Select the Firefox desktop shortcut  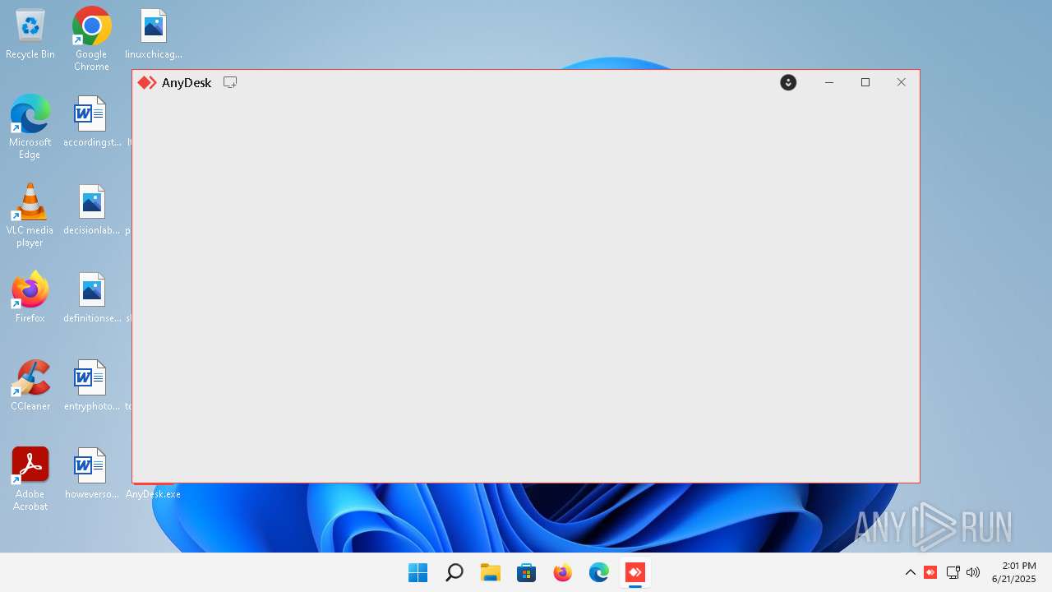[30, 297]
